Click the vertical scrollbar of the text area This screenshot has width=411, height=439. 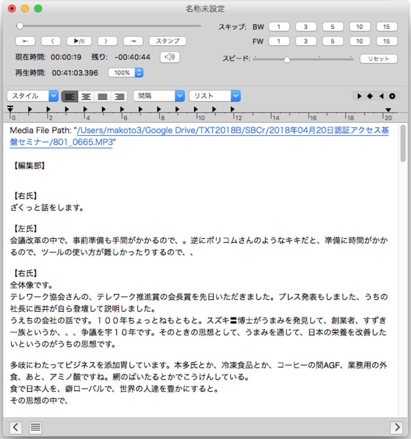403,144
